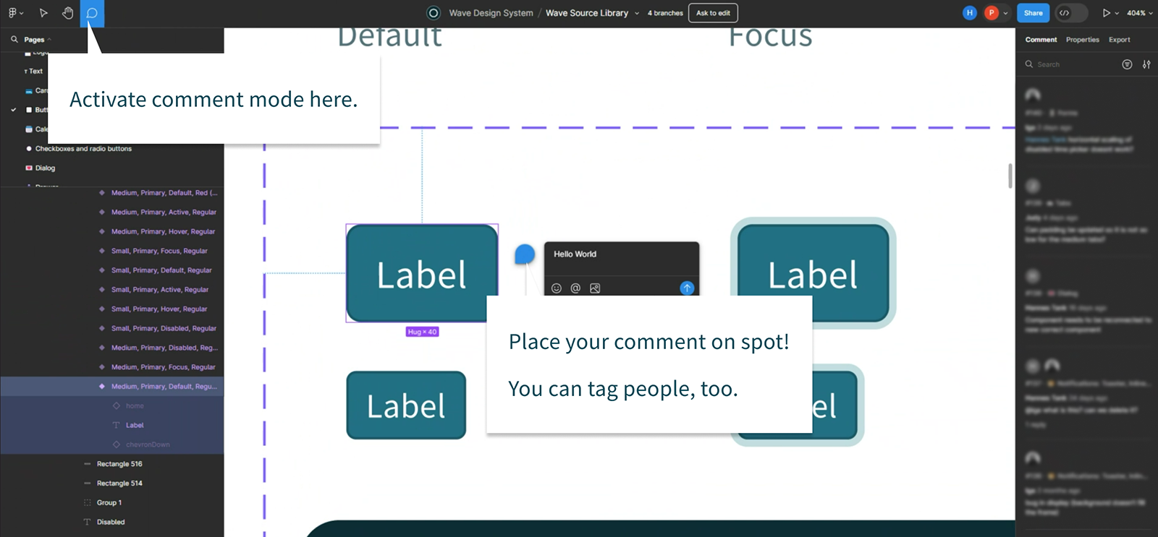
Task: Select layer Small, Primary, Hover, Regular
Action: click(159, 309)
